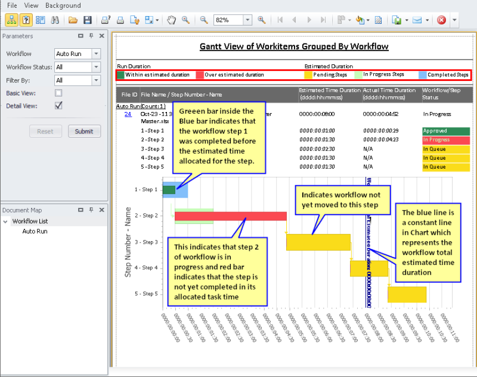Enable the Basic View checkbox

coord(58,93)
